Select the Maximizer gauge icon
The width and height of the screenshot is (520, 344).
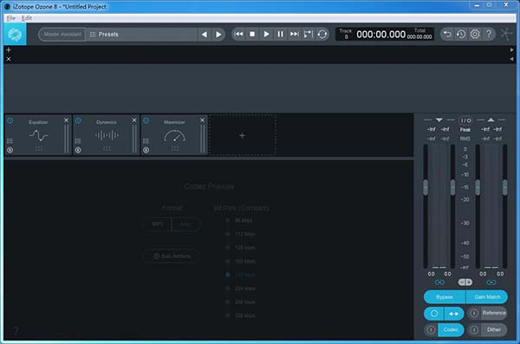[x=175, y=136]
